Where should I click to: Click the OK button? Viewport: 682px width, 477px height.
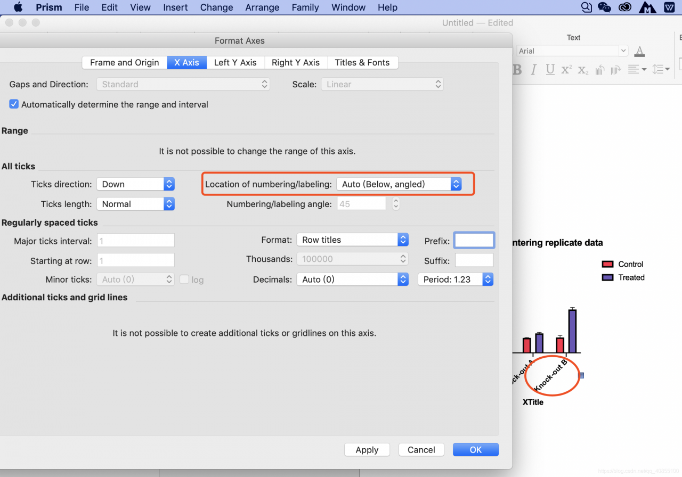pos(476,450)
